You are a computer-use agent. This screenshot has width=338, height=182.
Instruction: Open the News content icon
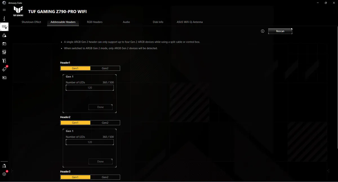pos(4,77)
